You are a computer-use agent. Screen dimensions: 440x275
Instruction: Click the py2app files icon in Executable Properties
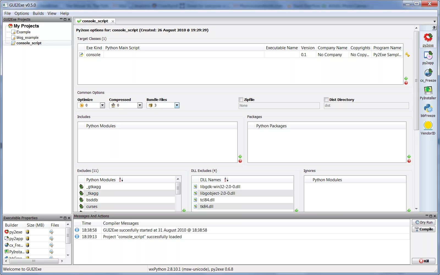tap(51, 238)
